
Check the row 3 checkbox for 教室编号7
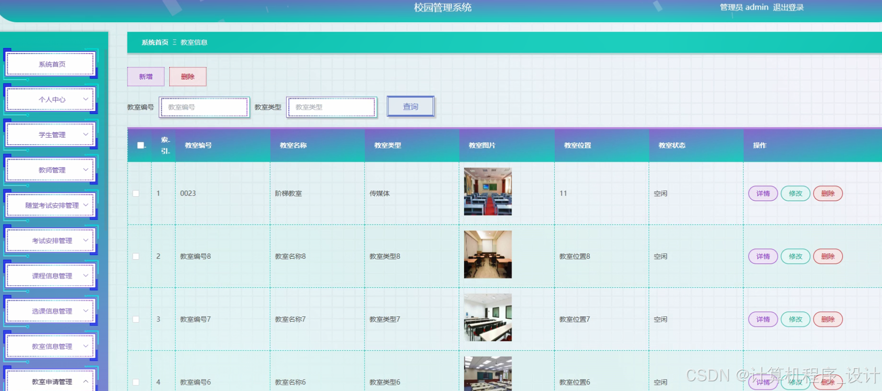tap(136, 319)
